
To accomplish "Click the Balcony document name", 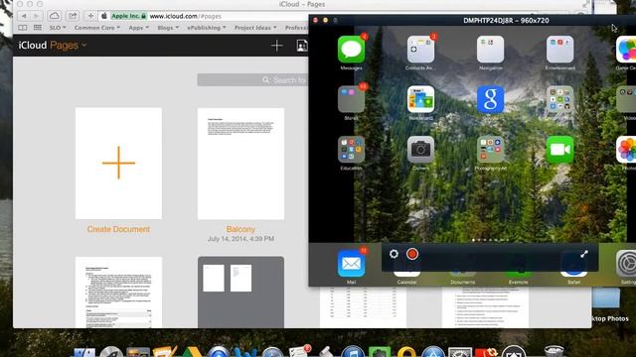I will point(240,229).
